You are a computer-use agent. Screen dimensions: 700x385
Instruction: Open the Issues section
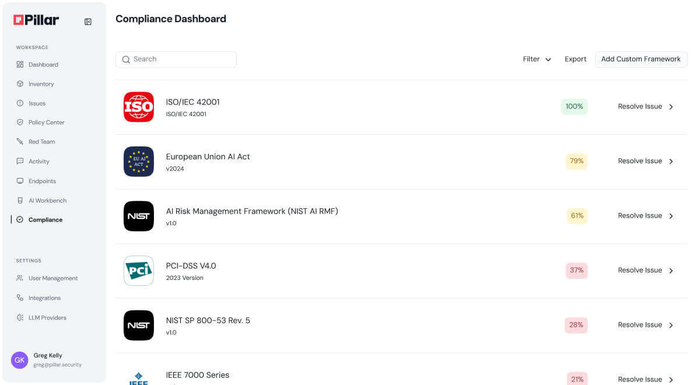click(37, 103)
